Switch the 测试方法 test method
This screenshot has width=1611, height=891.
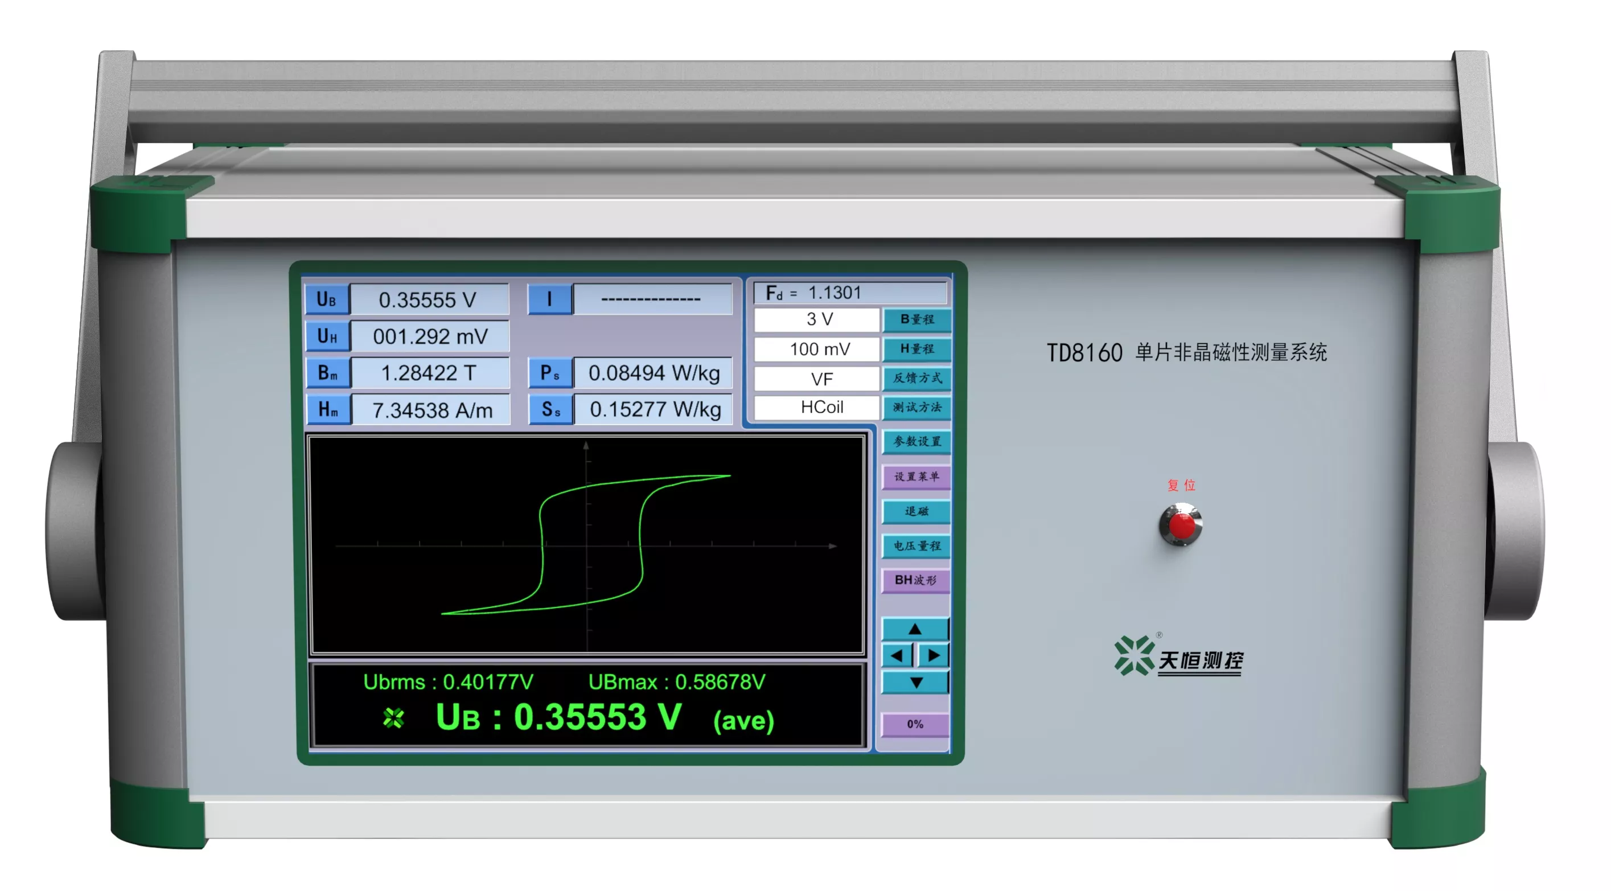point(916,407)
